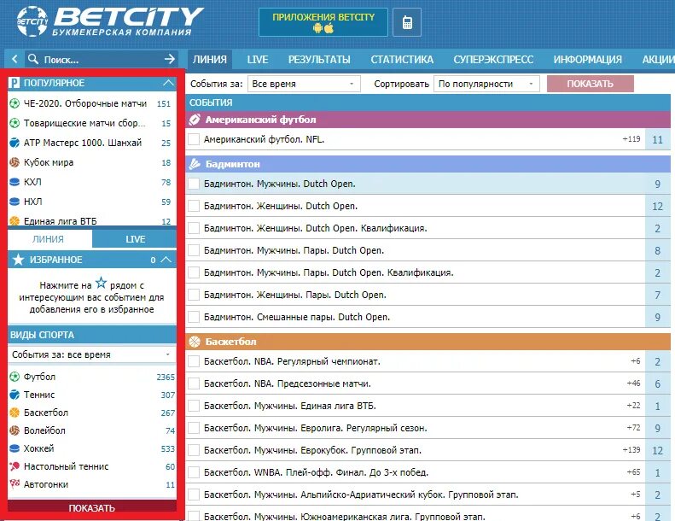
Task: Collapse sidebar with left arrow icon
Action: [x=15, y=59]
